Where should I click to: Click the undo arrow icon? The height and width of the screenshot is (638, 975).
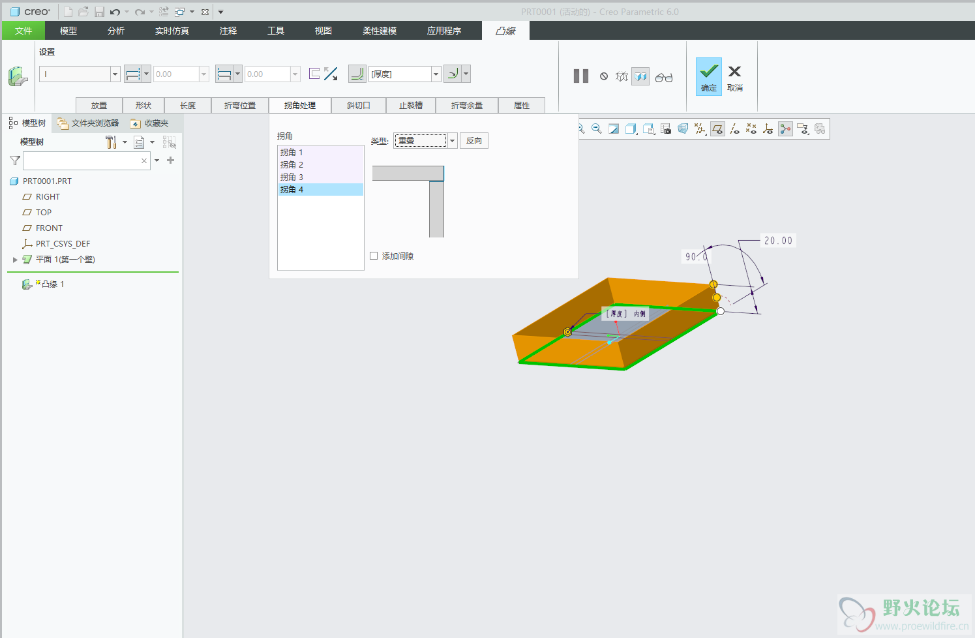(115, 12)
